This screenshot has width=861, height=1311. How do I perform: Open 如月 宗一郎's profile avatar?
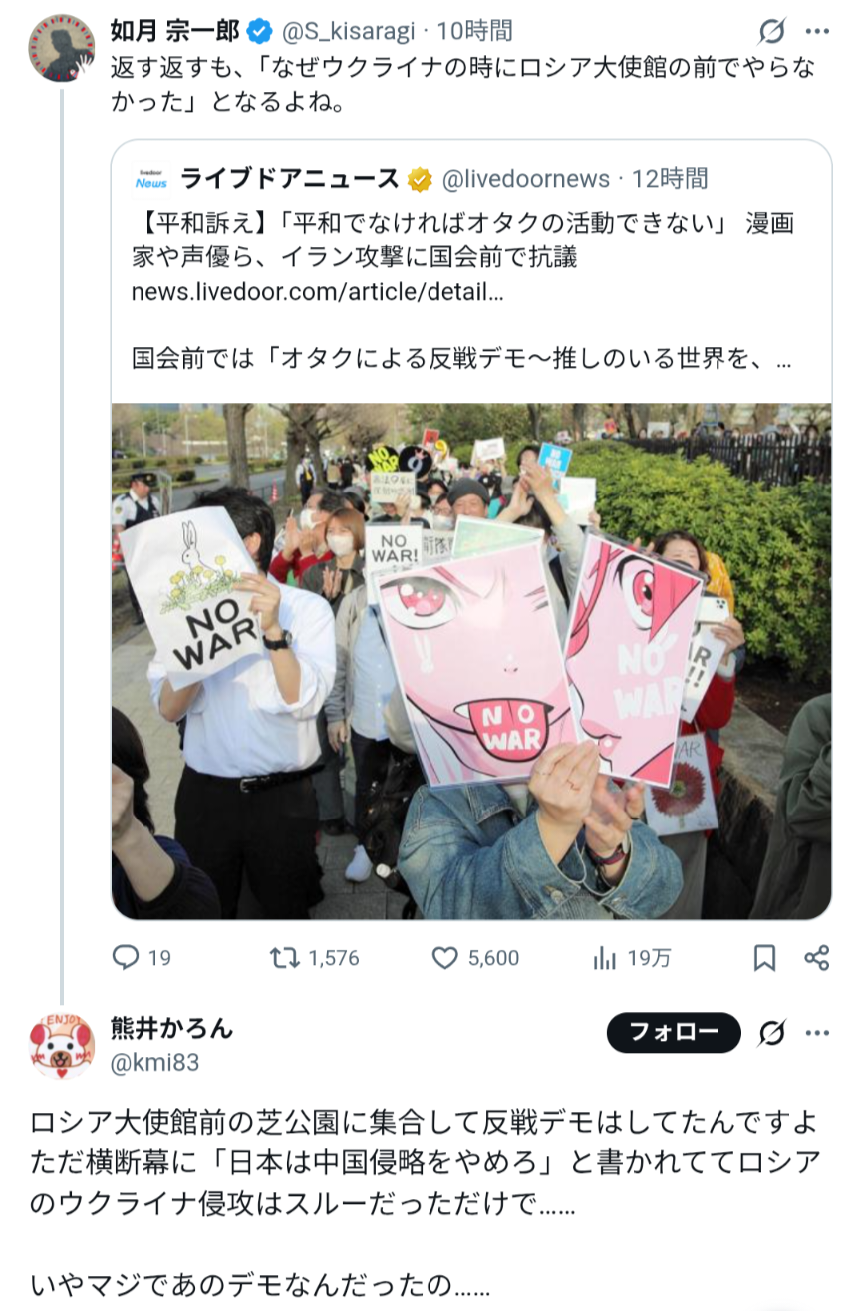61,47
